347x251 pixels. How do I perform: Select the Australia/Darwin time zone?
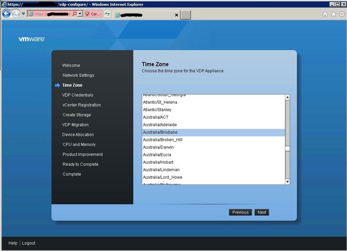213,147
